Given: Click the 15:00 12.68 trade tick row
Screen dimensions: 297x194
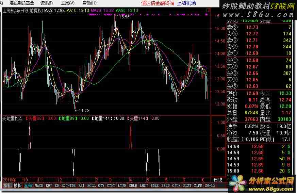Looking at the screenshot, I should (x=259, y=171).
